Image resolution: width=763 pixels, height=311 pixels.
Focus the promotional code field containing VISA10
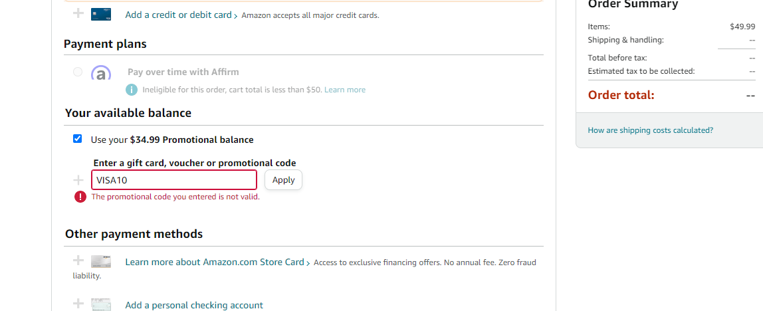click(173, 180)
